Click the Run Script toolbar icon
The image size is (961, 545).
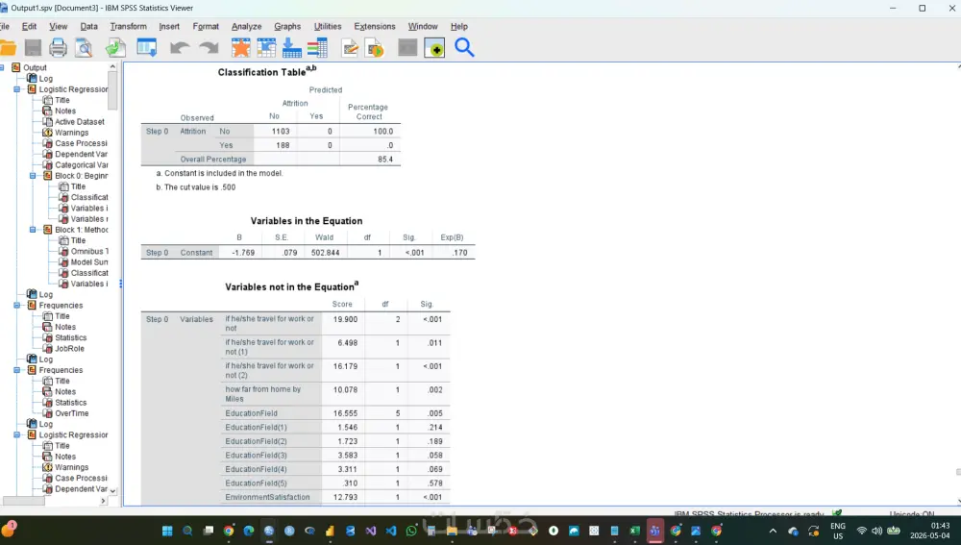tap(375, 48)
